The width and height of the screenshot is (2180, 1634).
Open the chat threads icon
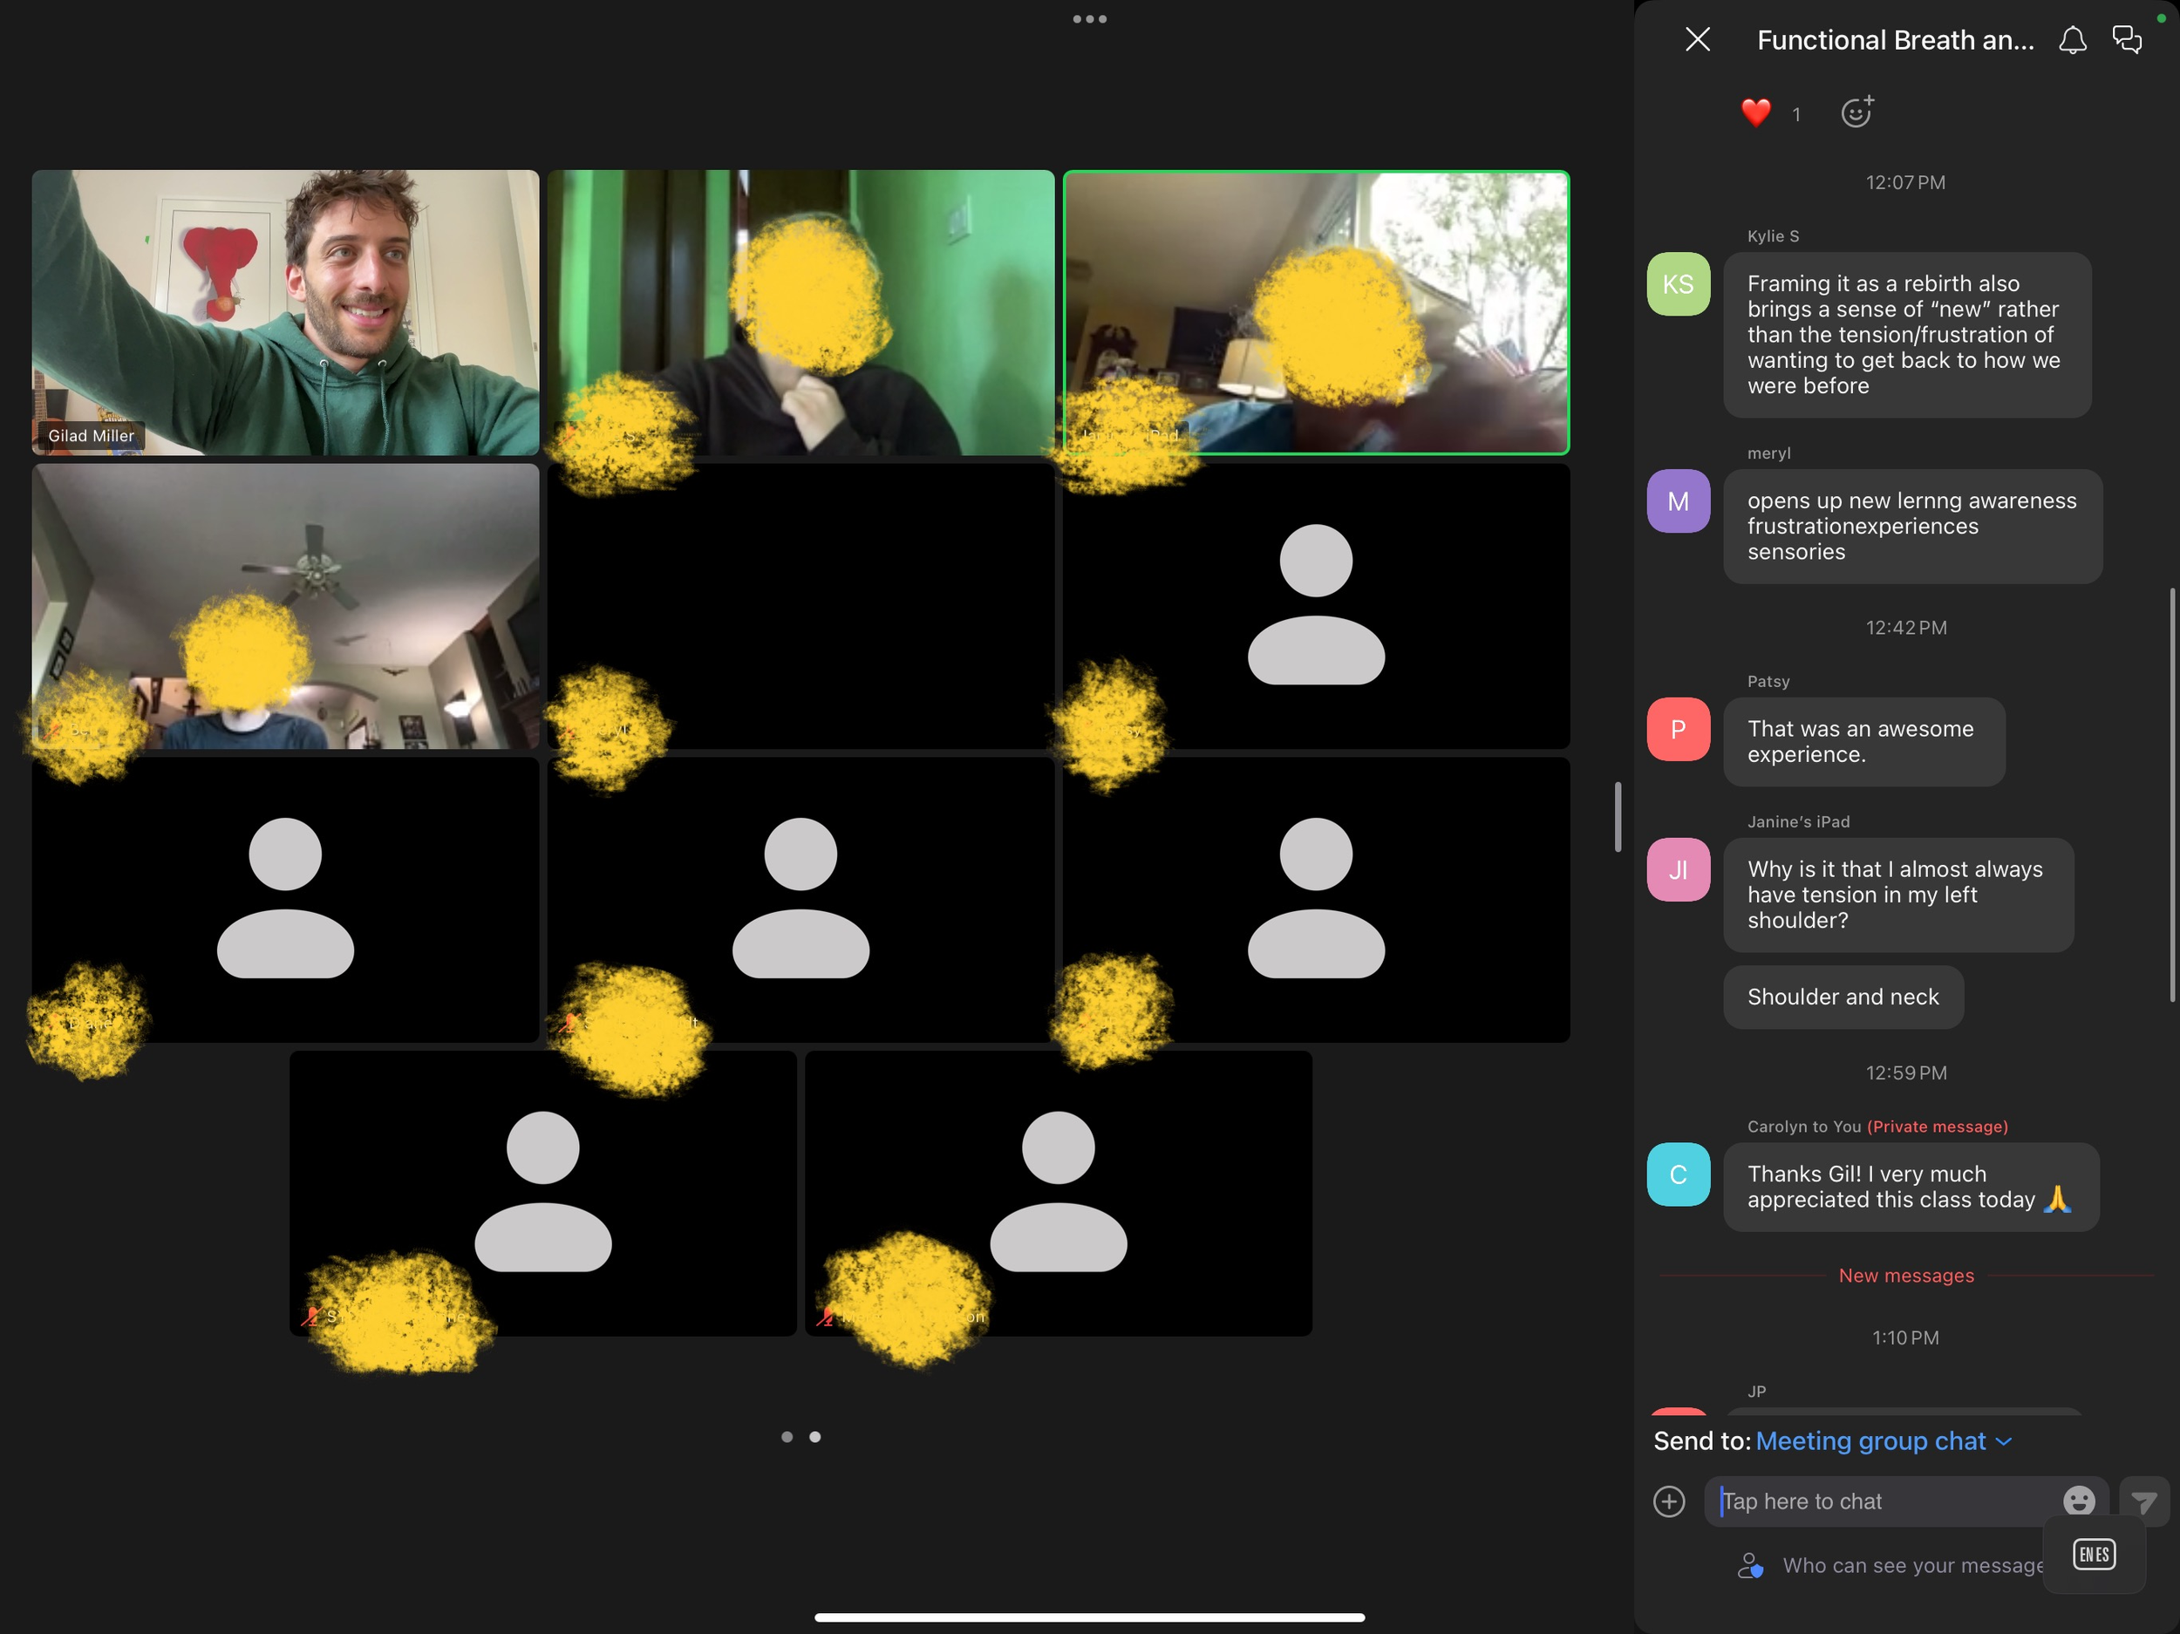click(2127, 39)
